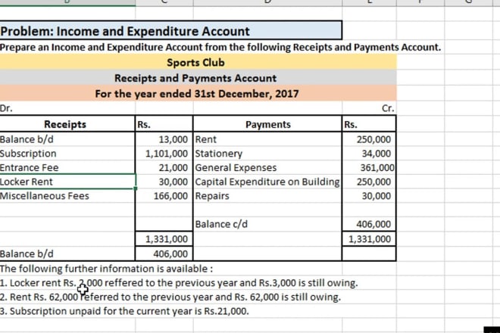Select the 30,000 locker rent amount
The image size is (500, 333).
click(164, 182)
